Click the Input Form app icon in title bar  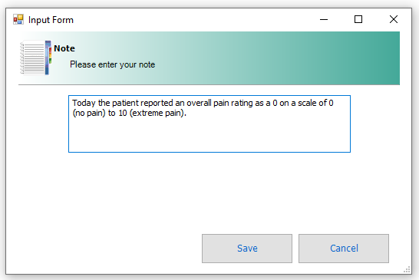click(18, 19)
